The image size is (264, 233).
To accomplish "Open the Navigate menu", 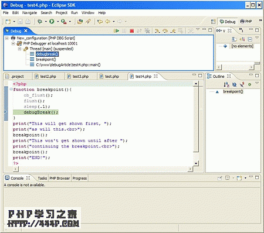I will point(29,13).
